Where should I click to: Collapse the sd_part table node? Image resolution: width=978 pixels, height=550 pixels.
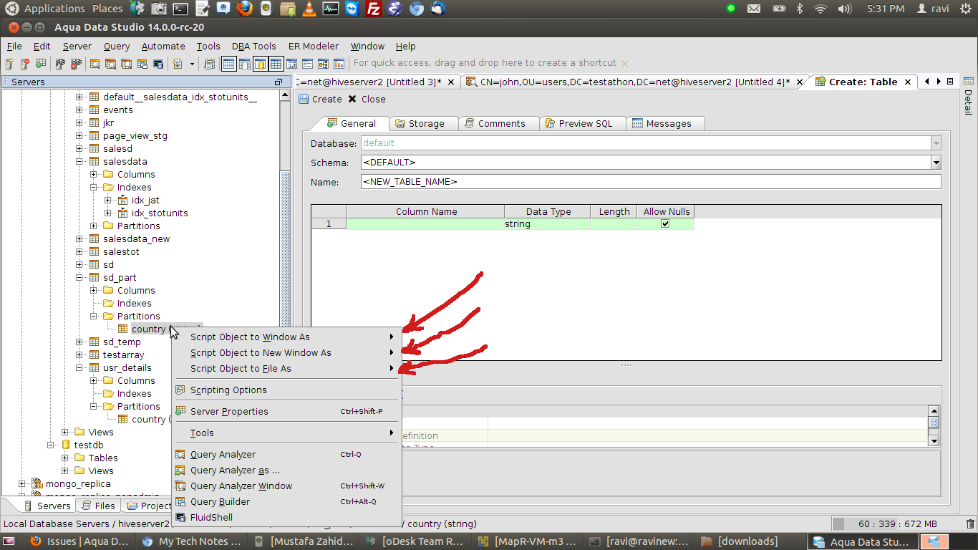(79, 278)
